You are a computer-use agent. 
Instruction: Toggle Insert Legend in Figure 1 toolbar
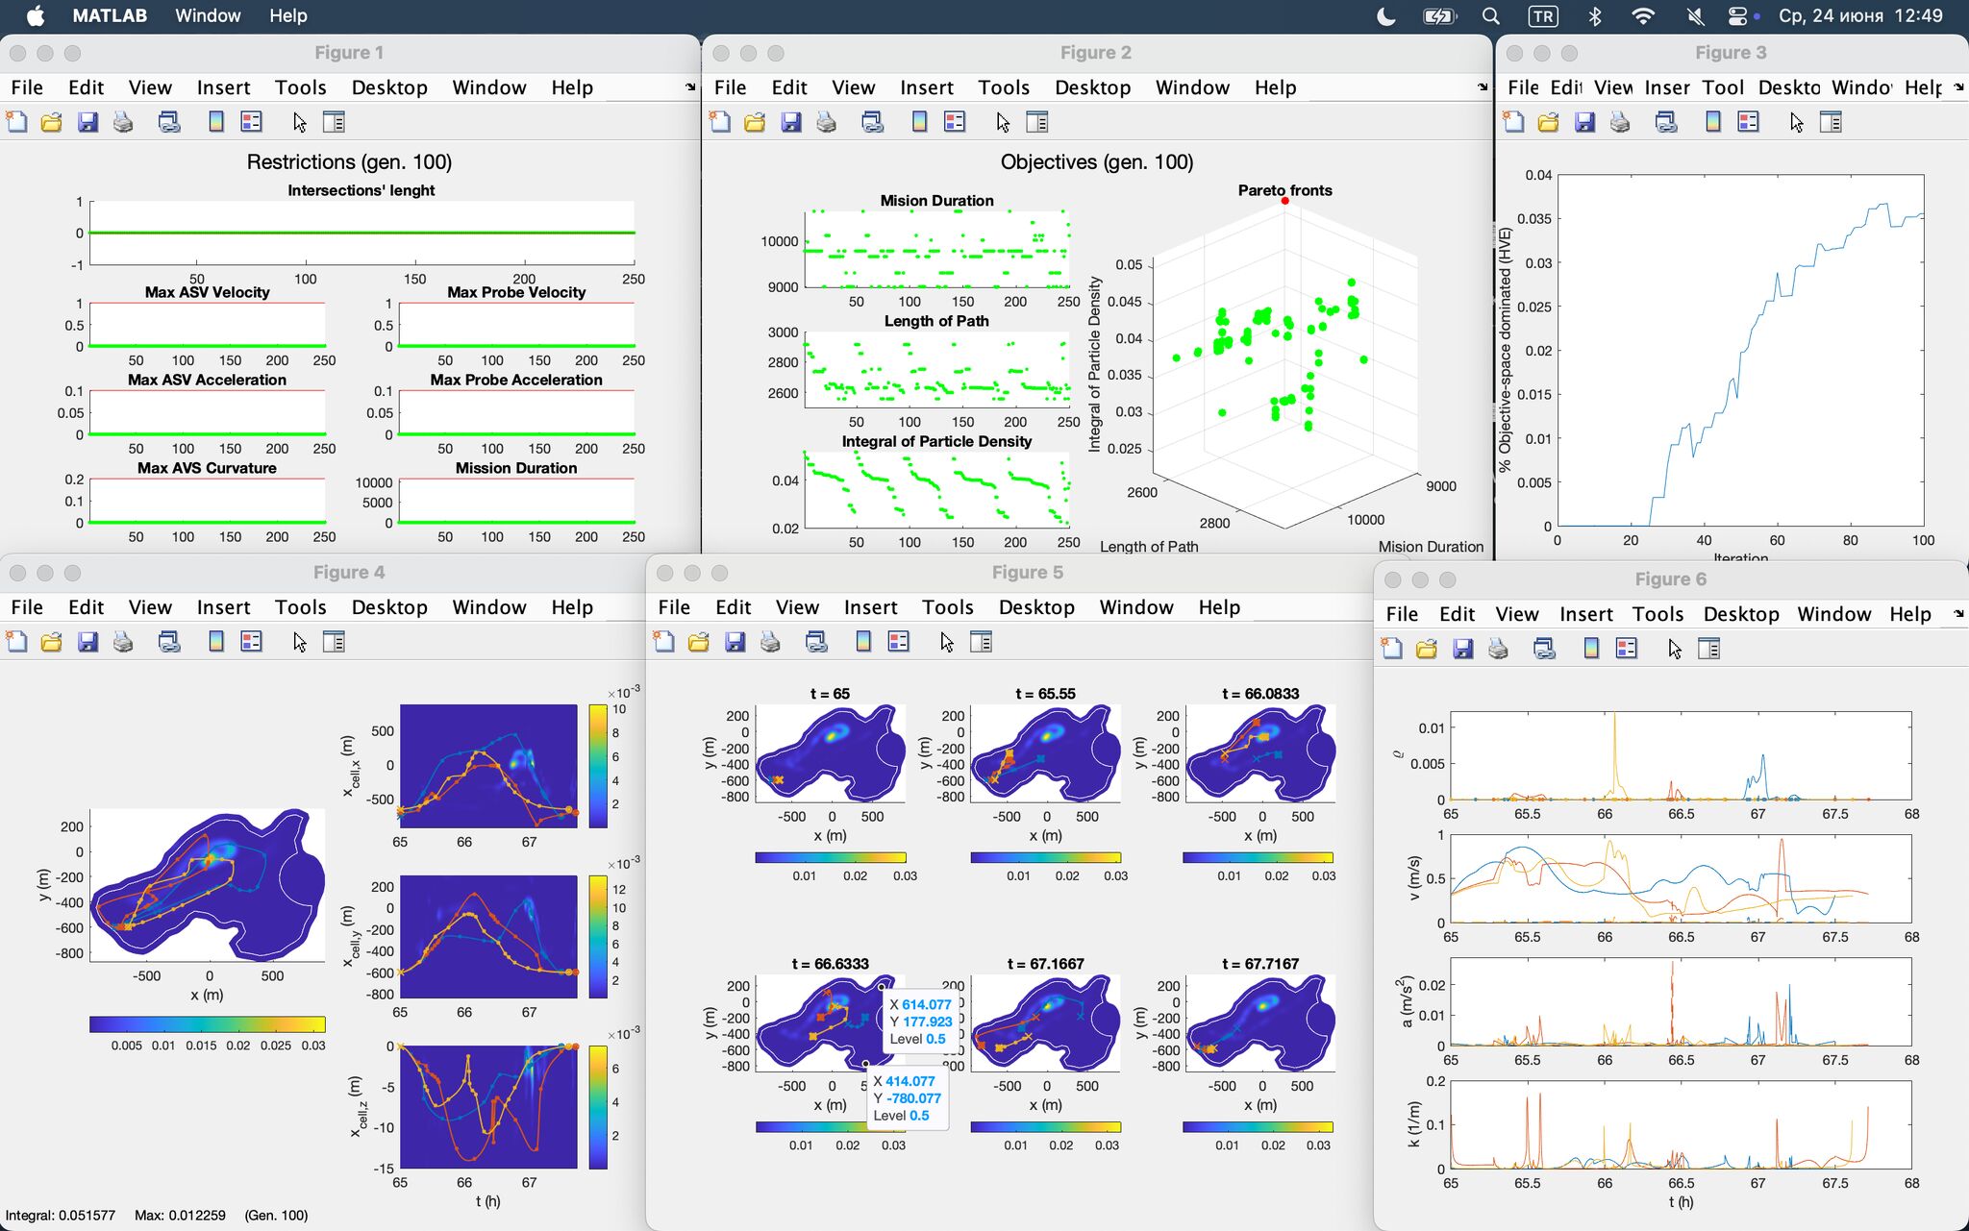[x=251, y=122]
